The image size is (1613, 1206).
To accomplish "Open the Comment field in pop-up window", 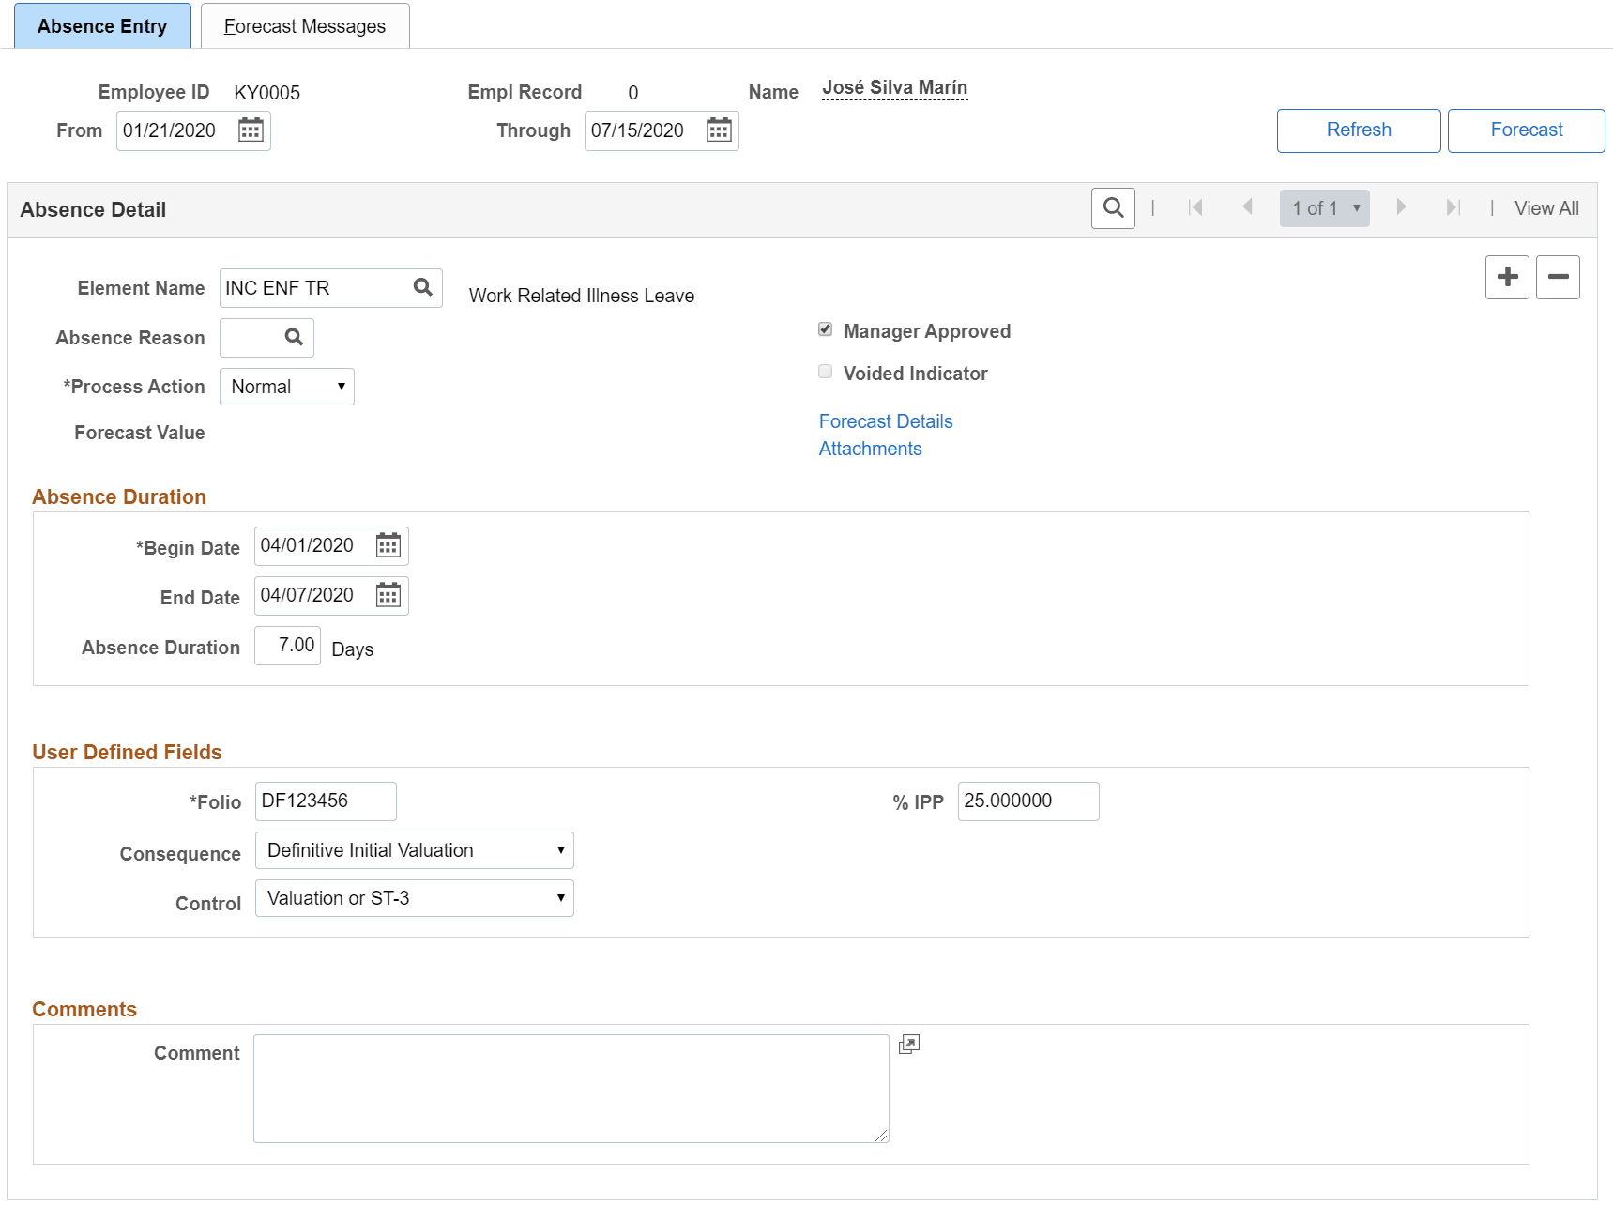I will click(x=909, y=1045).
